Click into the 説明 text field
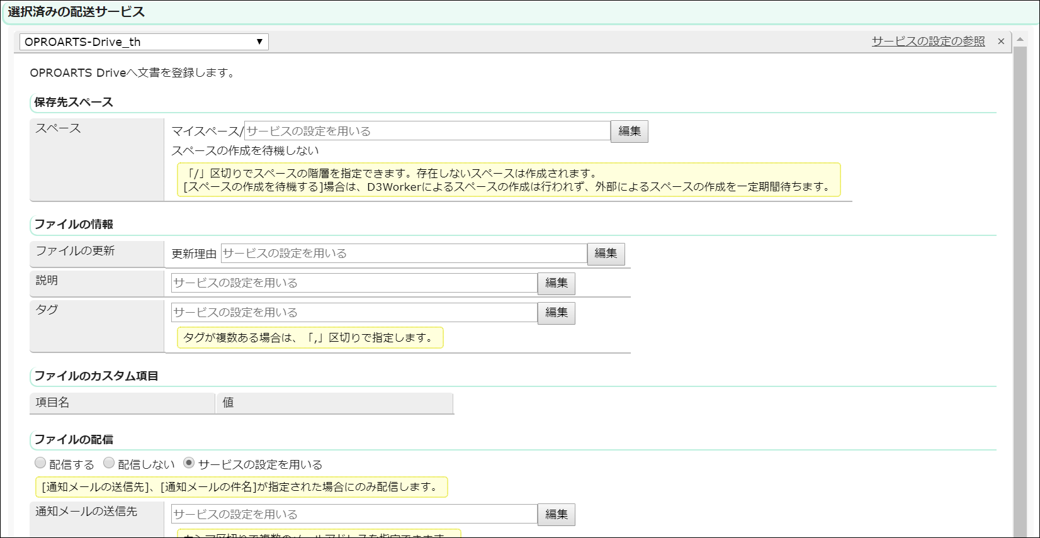 [x=354, y=283]
